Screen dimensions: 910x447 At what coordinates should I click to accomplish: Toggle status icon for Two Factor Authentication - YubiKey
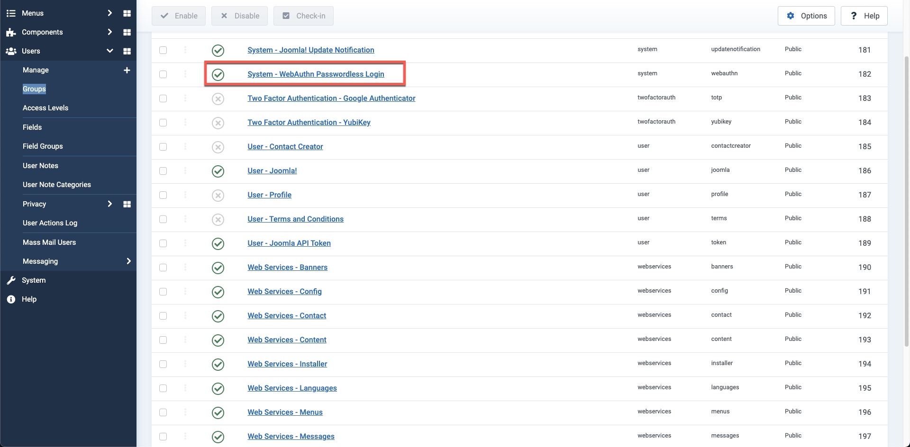(218, 123)
